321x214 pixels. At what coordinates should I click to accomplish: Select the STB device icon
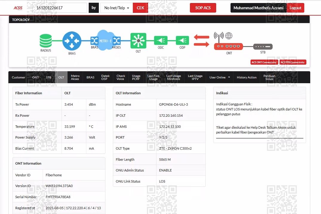(x=263, y=47)
